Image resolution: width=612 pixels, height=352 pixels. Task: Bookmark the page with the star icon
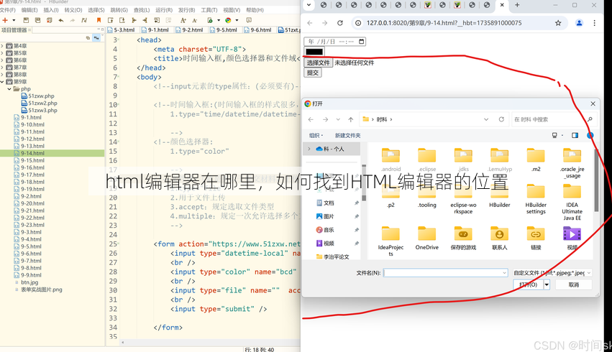pyautogui.click(x=558, y=23)
